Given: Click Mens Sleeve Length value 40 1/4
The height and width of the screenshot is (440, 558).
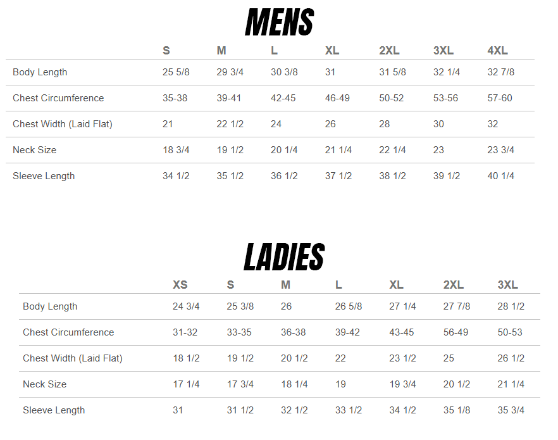Looking at the screenshot, I should coord(500,176).
